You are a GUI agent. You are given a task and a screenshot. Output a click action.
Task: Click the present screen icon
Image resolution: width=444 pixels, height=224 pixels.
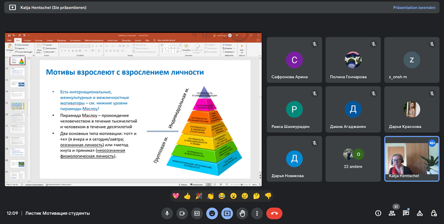227,213
